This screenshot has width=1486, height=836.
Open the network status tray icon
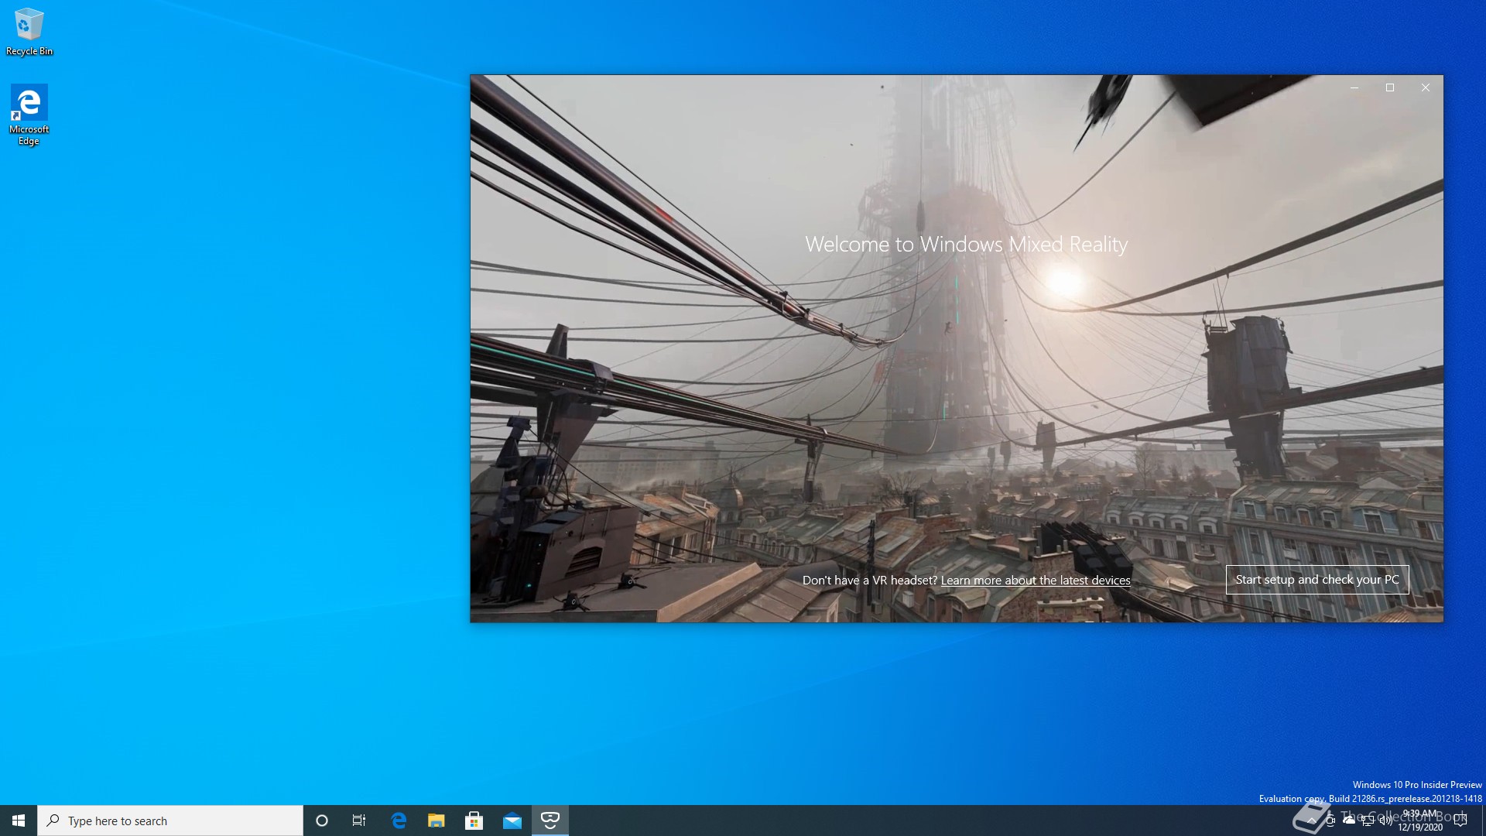click(1368, 821)
